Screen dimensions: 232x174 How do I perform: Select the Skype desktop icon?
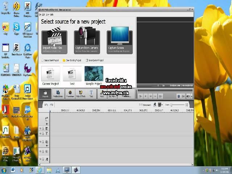tap(16, 29)
